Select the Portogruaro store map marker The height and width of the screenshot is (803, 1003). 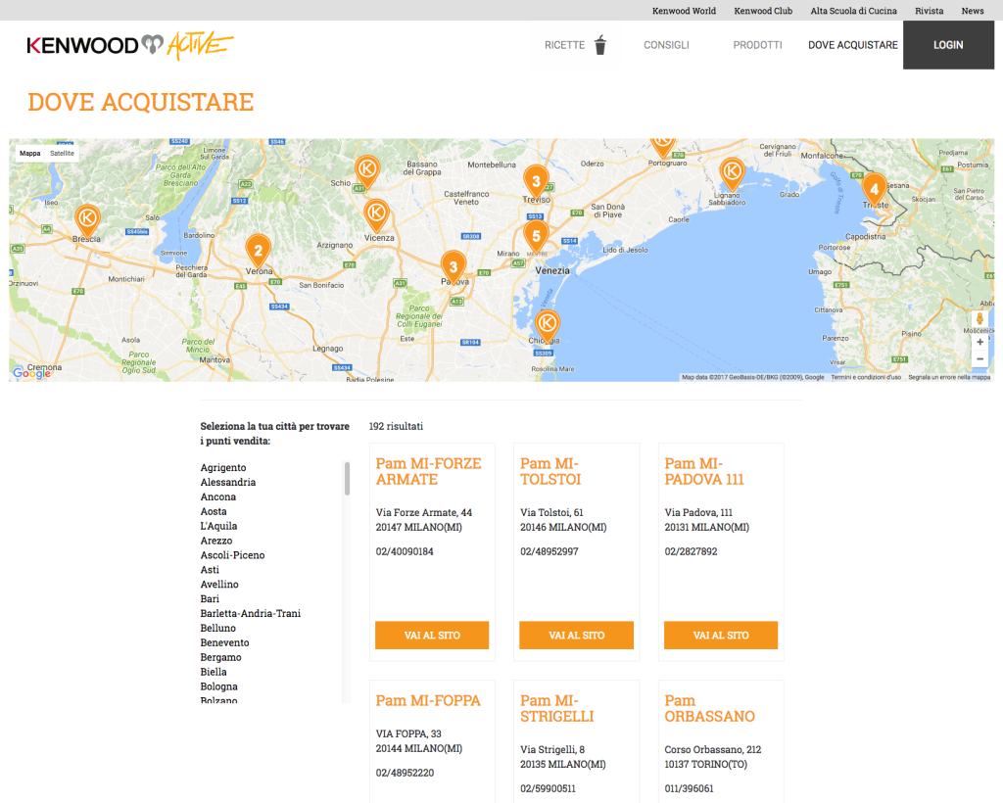[x=663, y=146]
